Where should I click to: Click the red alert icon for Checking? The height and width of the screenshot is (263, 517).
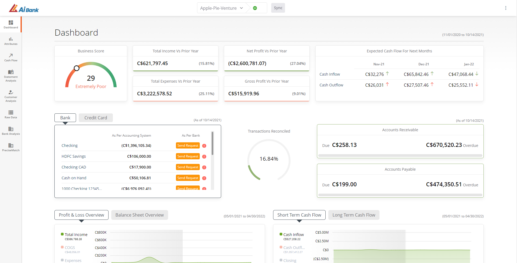(204, 146)
